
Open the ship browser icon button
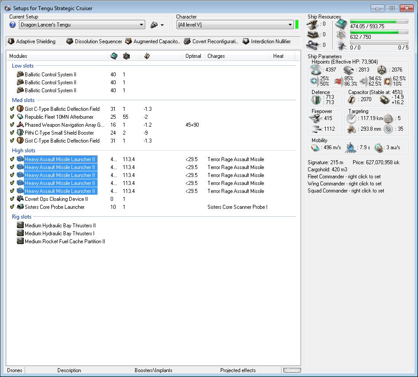[x=154, y=25]
